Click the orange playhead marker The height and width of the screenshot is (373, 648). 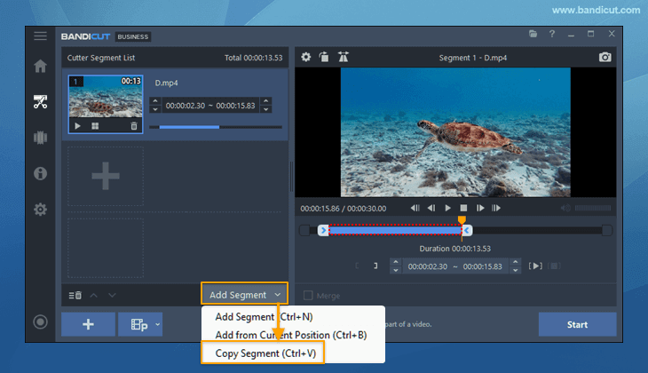462,219
